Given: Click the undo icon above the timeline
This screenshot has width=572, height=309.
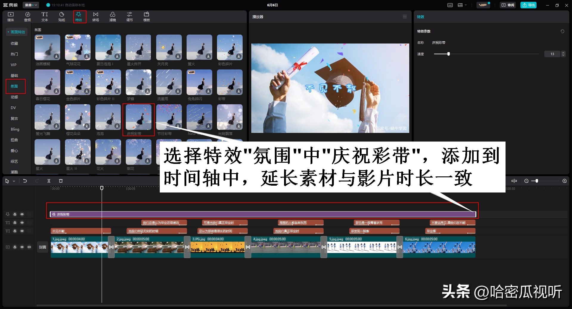Looking at the screenshot, I should [x=25, y=181].
